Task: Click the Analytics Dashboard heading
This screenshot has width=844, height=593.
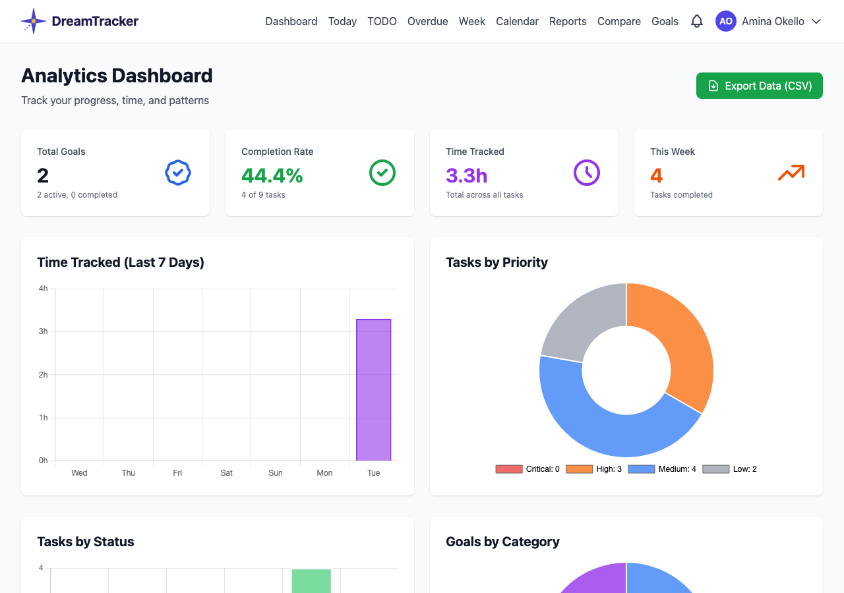Action: (x=117, y=76)
